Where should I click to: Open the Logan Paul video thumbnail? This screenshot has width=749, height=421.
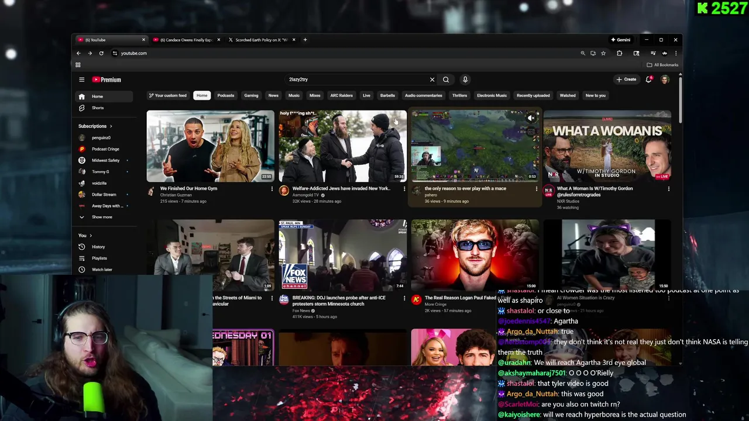coord(475,255)
